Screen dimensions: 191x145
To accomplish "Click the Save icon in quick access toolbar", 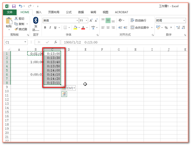I will pyautogui.click(x=14, y=6).
